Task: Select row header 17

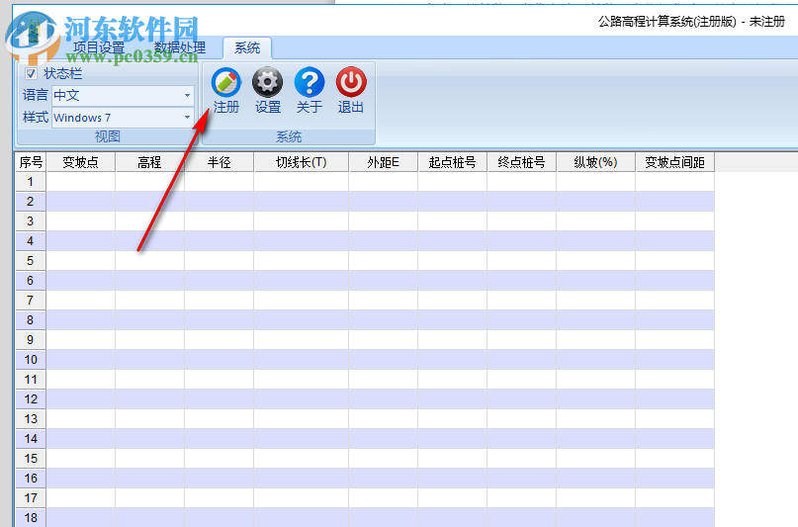Action: coord(31,498)
